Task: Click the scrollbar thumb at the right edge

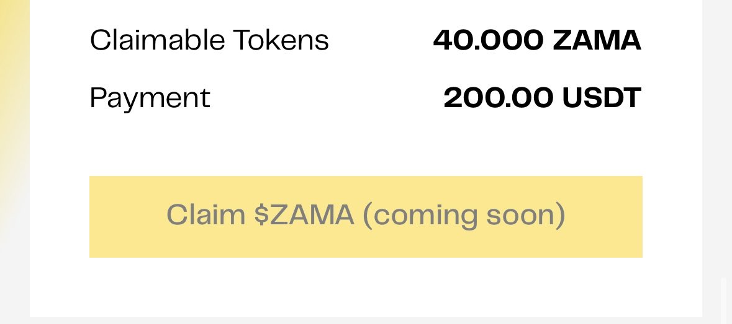Action: (722, 300)
